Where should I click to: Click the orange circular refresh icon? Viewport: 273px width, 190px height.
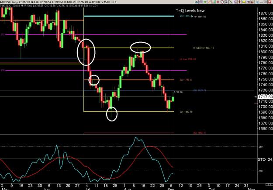pyautogui.click(x=252, y=2)
